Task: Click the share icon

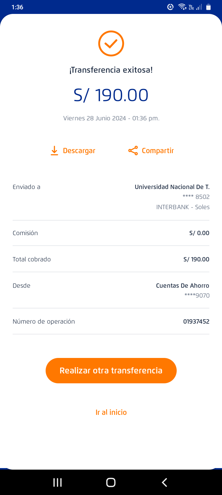Action: coord(133,151)
